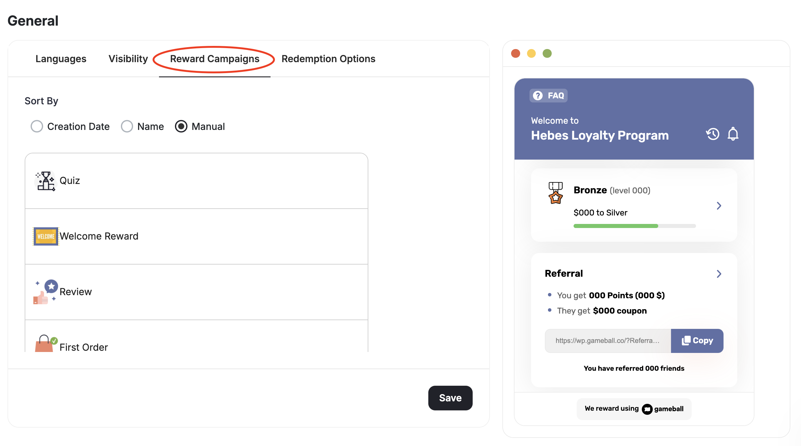Click the Save button
This screenshot has width=801, height=446.
point(450,398)
